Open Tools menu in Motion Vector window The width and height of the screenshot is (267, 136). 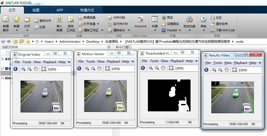point(91,61)
